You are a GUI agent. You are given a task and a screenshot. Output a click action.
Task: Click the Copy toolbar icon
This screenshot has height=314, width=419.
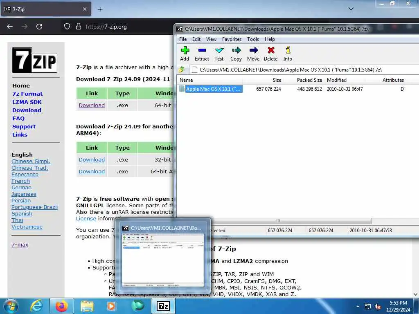pos(236,54)
